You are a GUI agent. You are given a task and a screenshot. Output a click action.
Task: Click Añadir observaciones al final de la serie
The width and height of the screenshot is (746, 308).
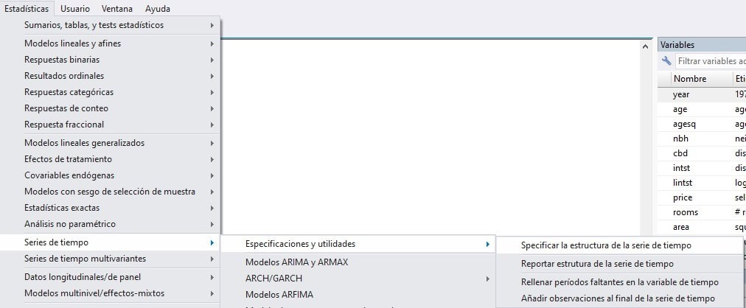pyautogui.click(x=618, y=298)
